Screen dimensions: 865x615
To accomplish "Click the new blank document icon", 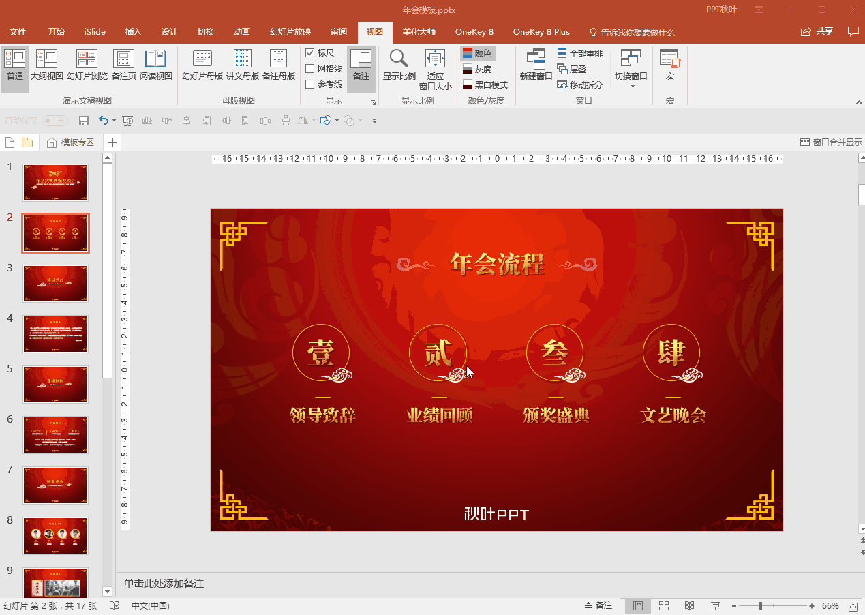I will tap(10, 142).
